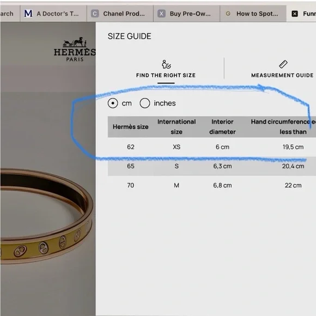Click the 22 cm hand circumference cell
This screenshot has height=316, width=316.
pyautogui.click(x=293, y=185)
